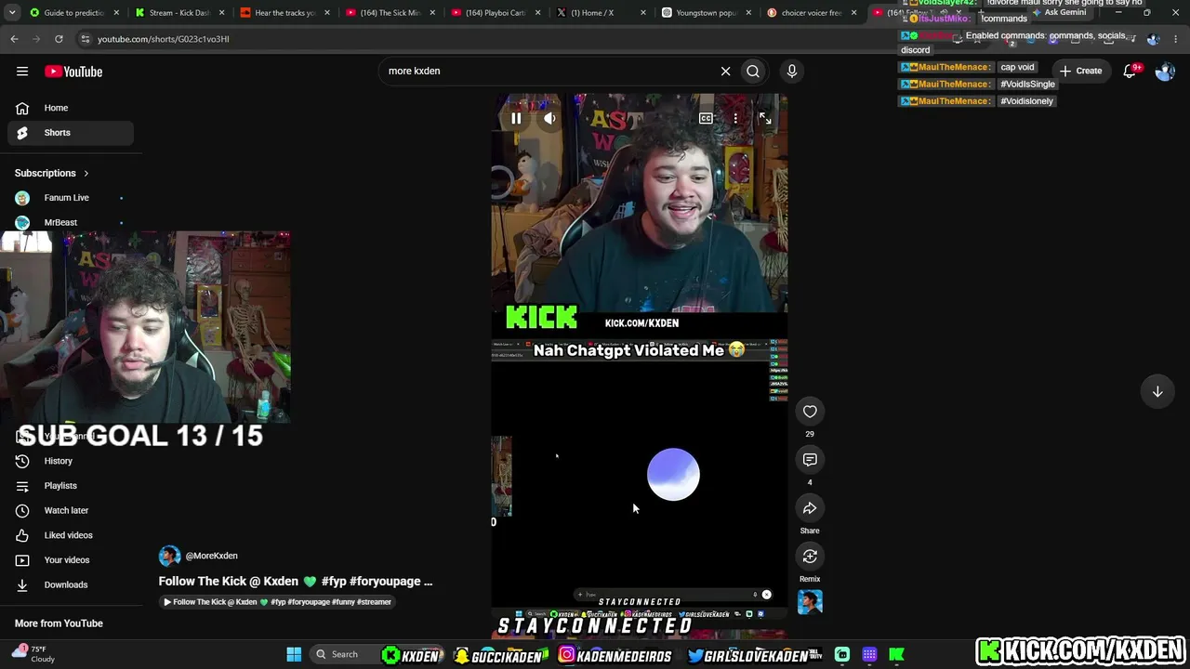Screen dimensions: 1190x669
Task: Open the purple grid app in taskbar
Action: pos(869,655)
